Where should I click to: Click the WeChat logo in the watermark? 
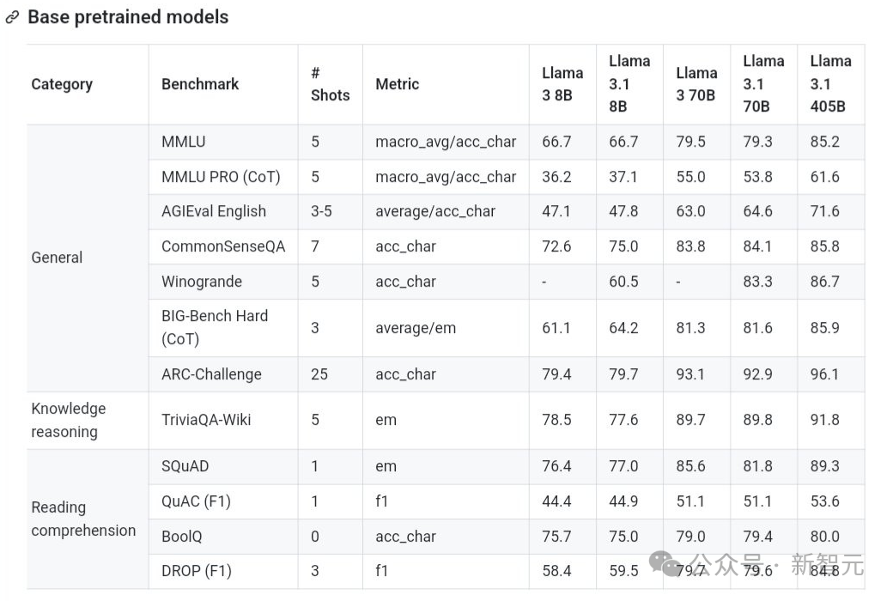[665, 563]
